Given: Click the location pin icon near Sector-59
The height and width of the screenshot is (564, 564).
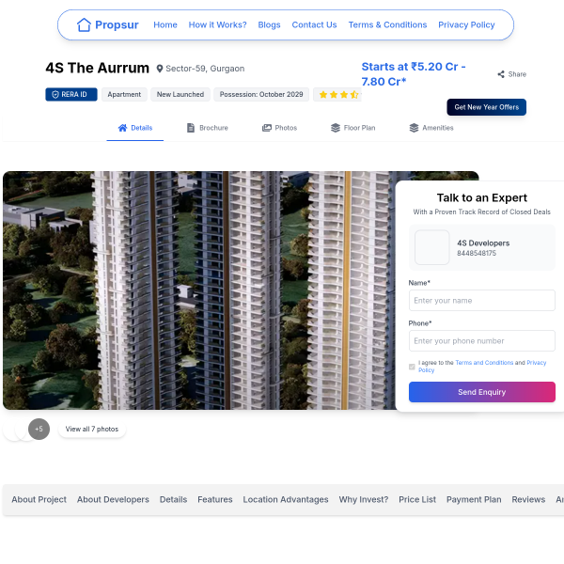Looking at the screenshot, I should pos(160,69).
